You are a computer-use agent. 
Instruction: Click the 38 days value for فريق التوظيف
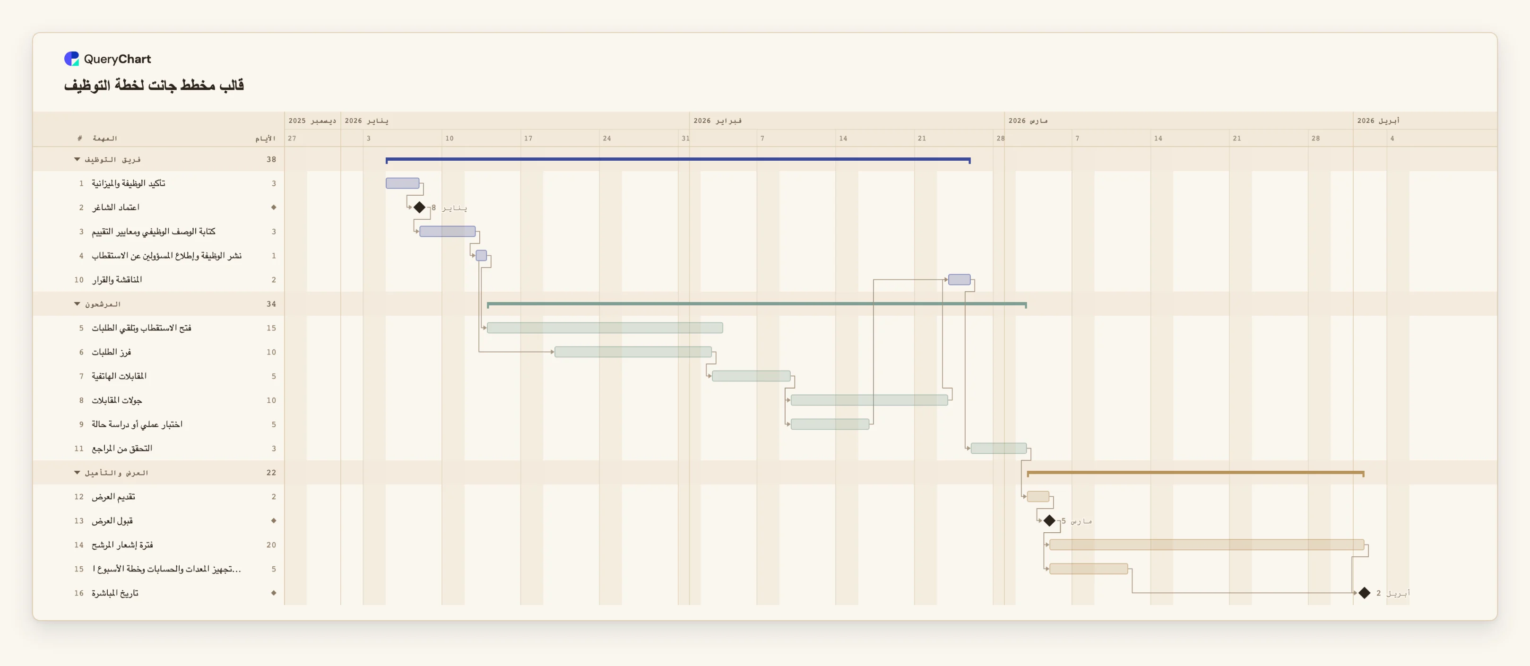(271, 159)
